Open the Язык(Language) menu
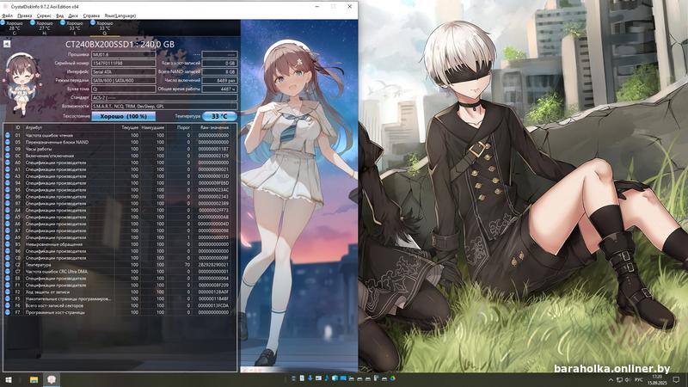 click(120, 15)
